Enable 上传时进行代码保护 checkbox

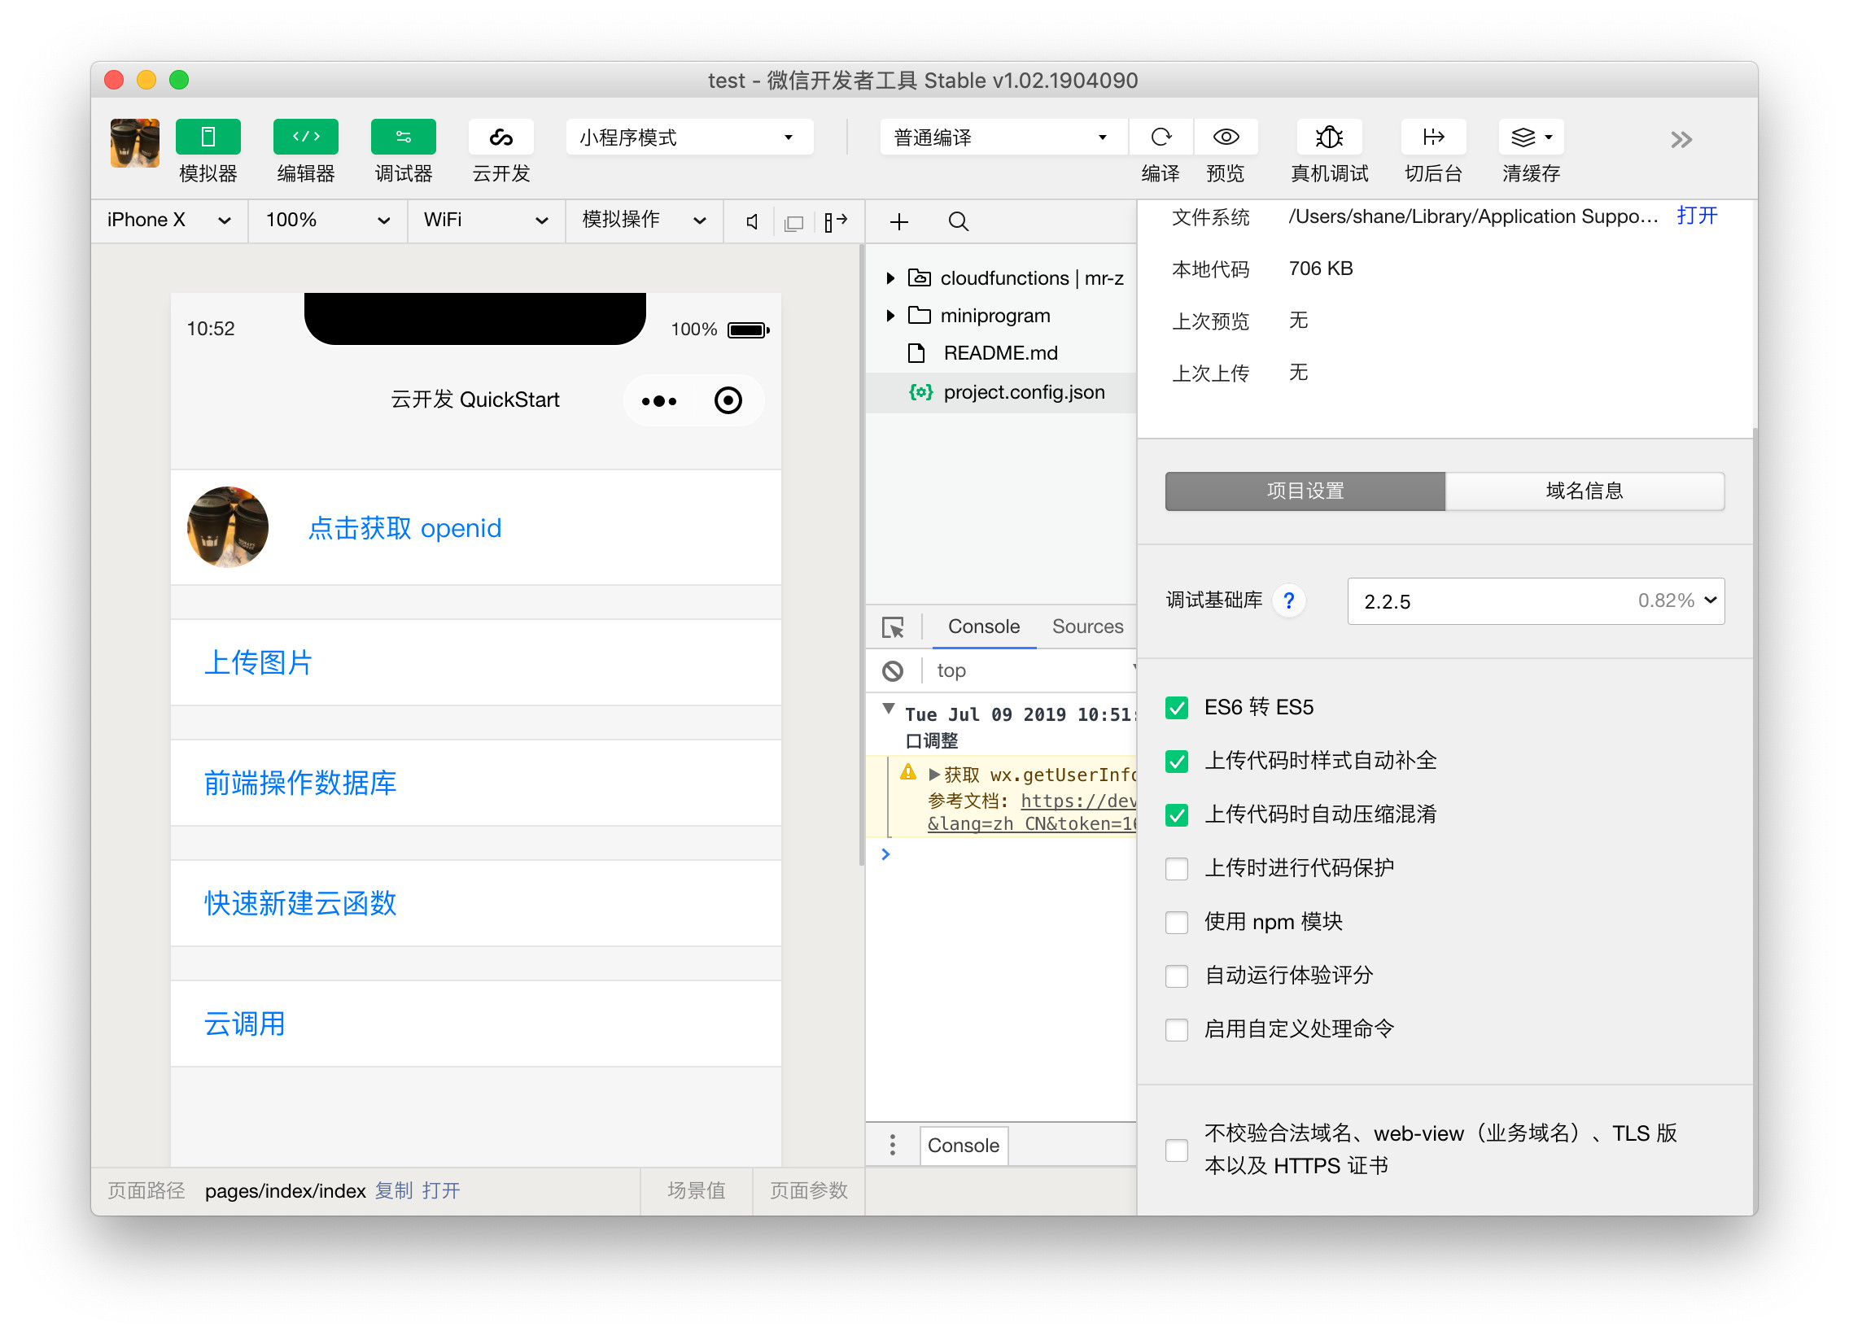pyautogui.click(x=1177, y=869)
